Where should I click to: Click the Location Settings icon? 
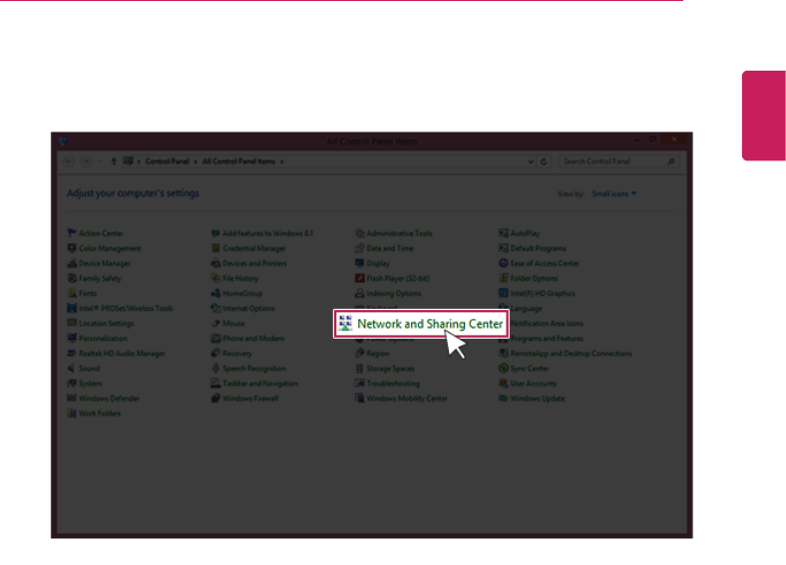click(x=72, y=323)
